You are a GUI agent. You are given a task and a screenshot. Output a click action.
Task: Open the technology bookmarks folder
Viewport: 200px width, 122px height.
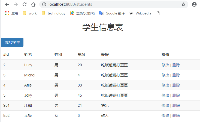point(53,13)
